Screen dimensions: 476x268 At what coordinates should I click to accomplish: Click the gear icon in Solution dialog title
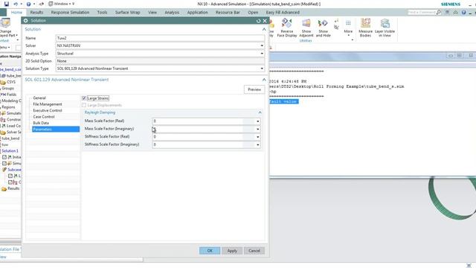[26, 21]
